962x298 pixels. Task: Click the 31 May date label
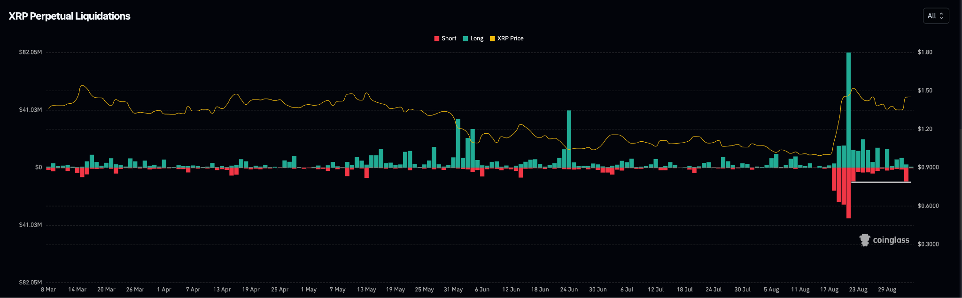(x=453, y=290)
